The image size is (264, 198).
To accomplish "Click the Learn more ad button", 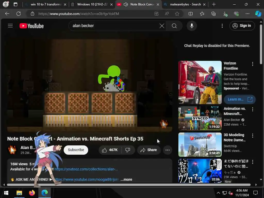I will pos(240,99).
